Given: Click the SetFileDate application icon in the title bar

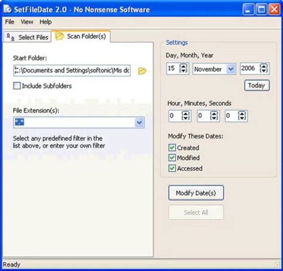Looking at the screenshot, I should (x=7, y=9).
